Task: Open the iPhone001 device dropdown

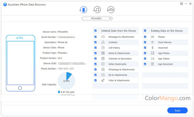Action: (97, 18)
